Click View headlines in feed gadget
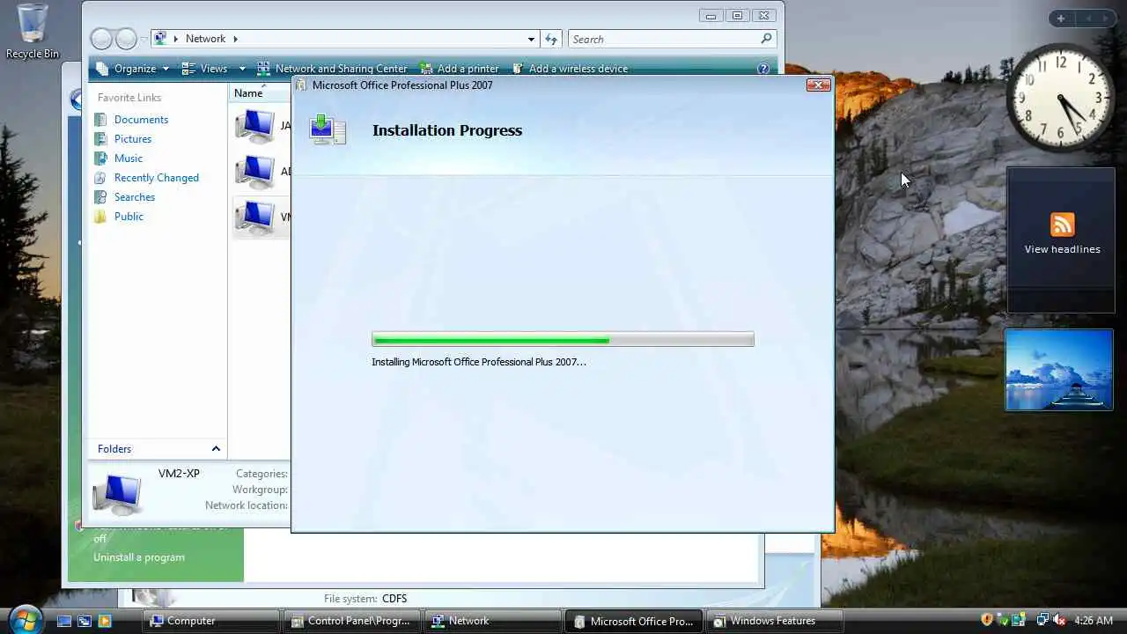 [1062, 249]
